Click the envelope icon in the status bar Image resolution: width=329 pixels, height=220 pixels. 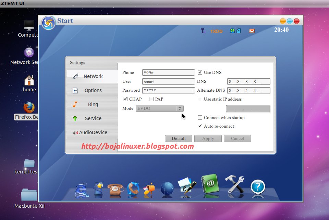click(252, 31)
